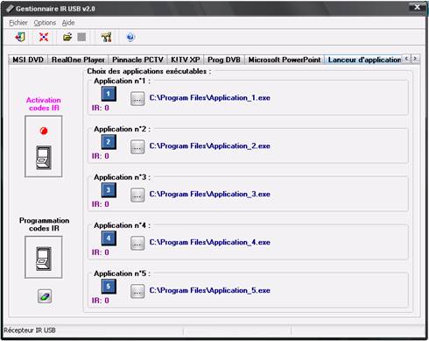Click IR: 0 value under Application n°1

pos(101,108)
